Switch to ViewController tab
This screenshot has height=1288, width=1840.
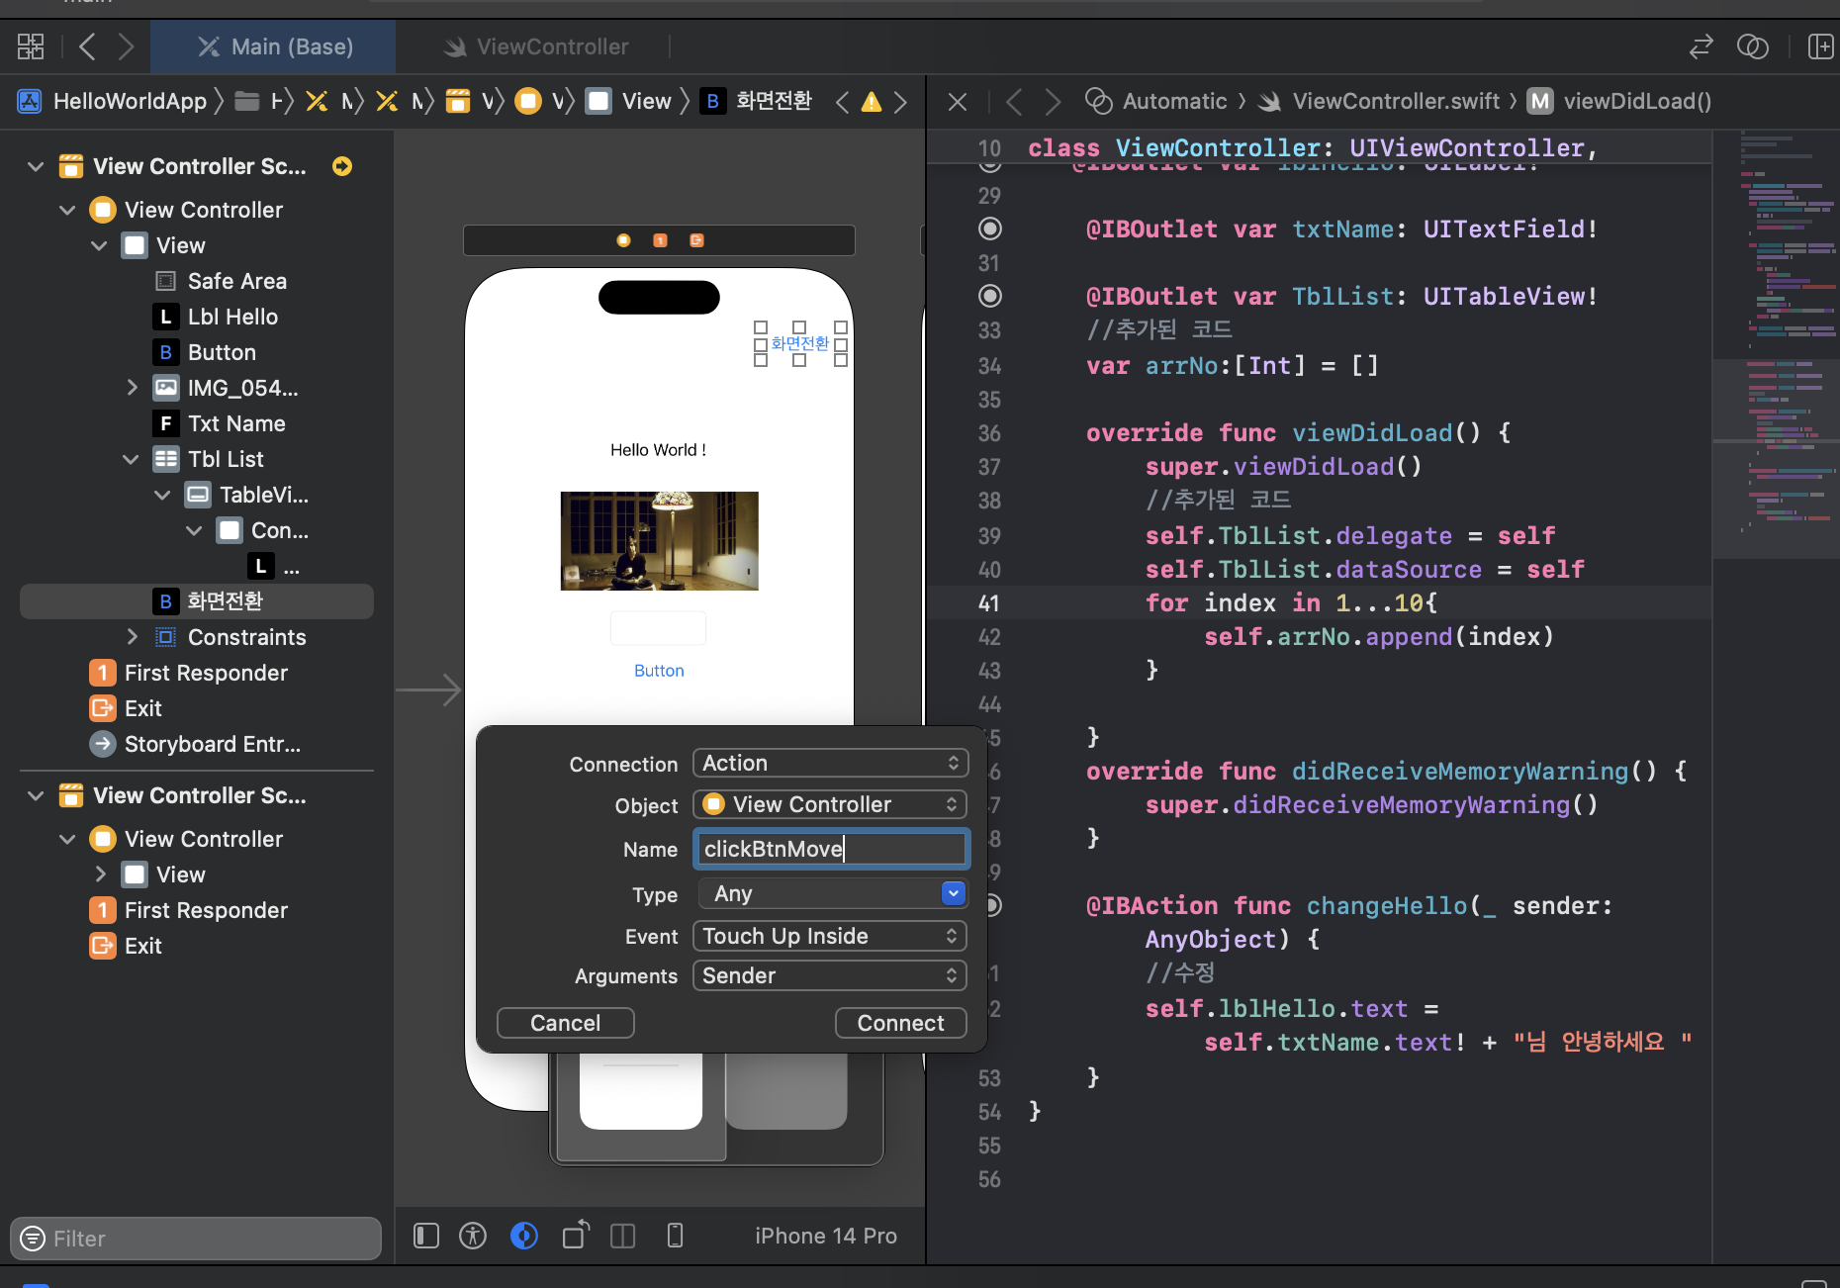tap(535, 46)
